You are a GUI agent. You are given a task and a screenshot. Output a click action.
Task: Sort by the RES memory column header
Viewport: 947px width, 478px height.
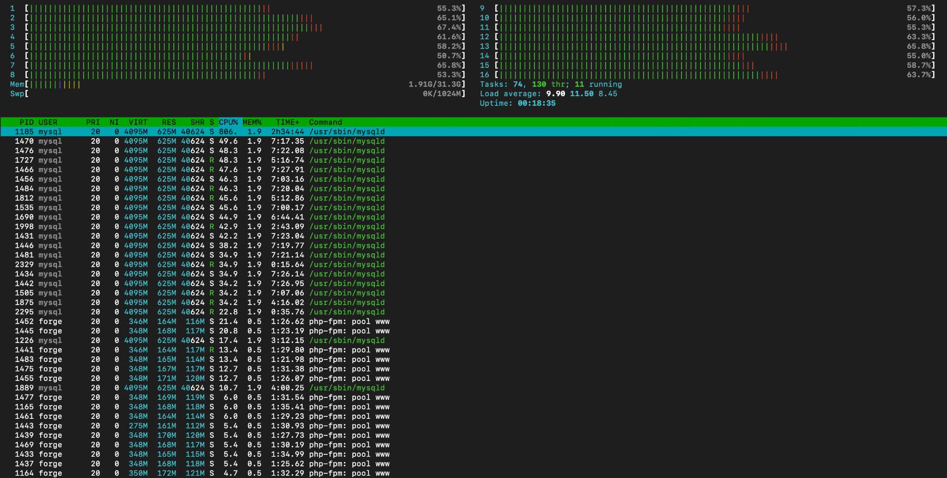pyautogui.click(x=169, y=122)
